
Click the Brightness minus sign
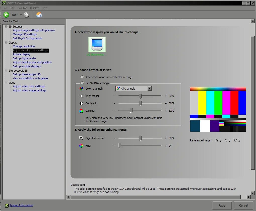[115, 96]
